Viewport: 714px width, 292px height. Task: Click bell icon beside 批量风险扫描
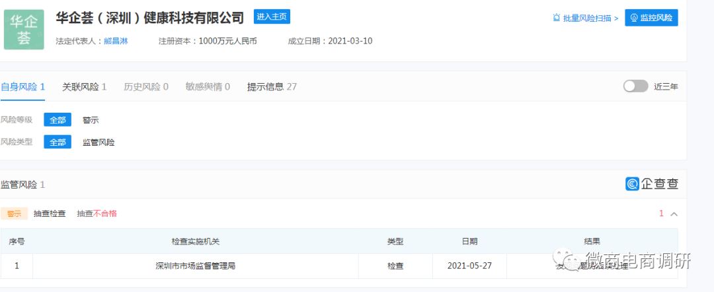click(x=557, y=18)
